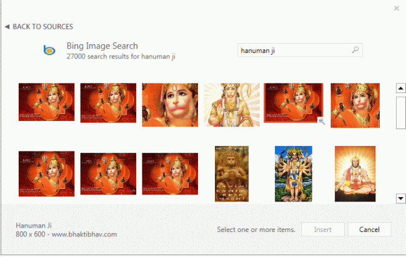
Task: Click the '800 x 600 - www.bhaktibhav.com' text
Action: (x=66, y=235)
